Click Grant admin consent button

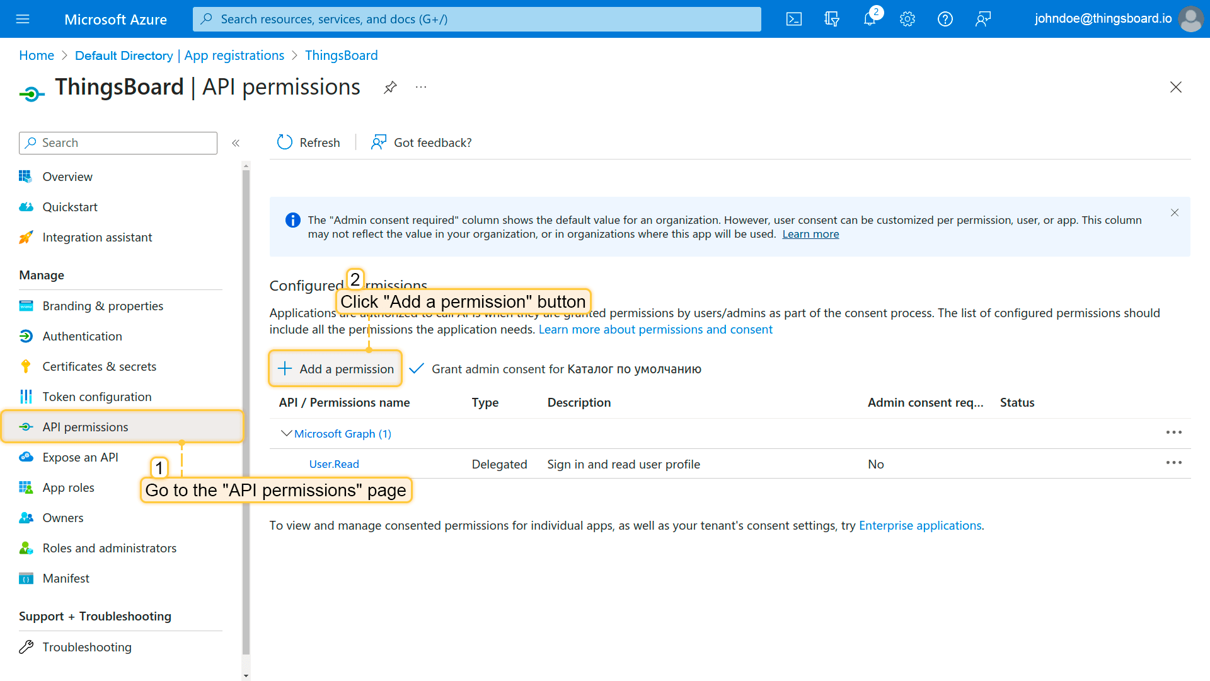[x=555, y=369]
